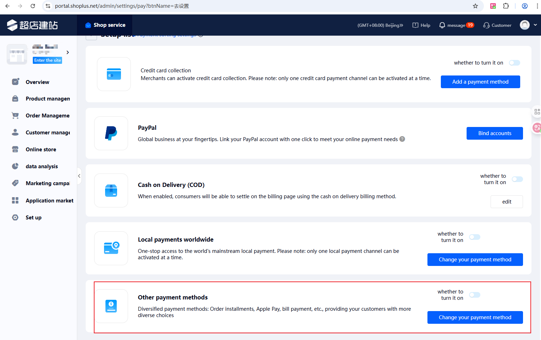This screenshot has width=541, height=340.
Task: Click the message bell icon
Action: click(442, 25)
